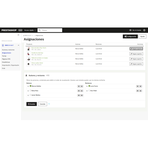Click the red nail polish thumbnail

click(x=28, y=54)
